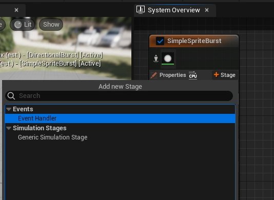Disable the SimpleSpriteBurst emitter checkbox
The height and width of the screenshot is (200, 274).
coord(160,41)
